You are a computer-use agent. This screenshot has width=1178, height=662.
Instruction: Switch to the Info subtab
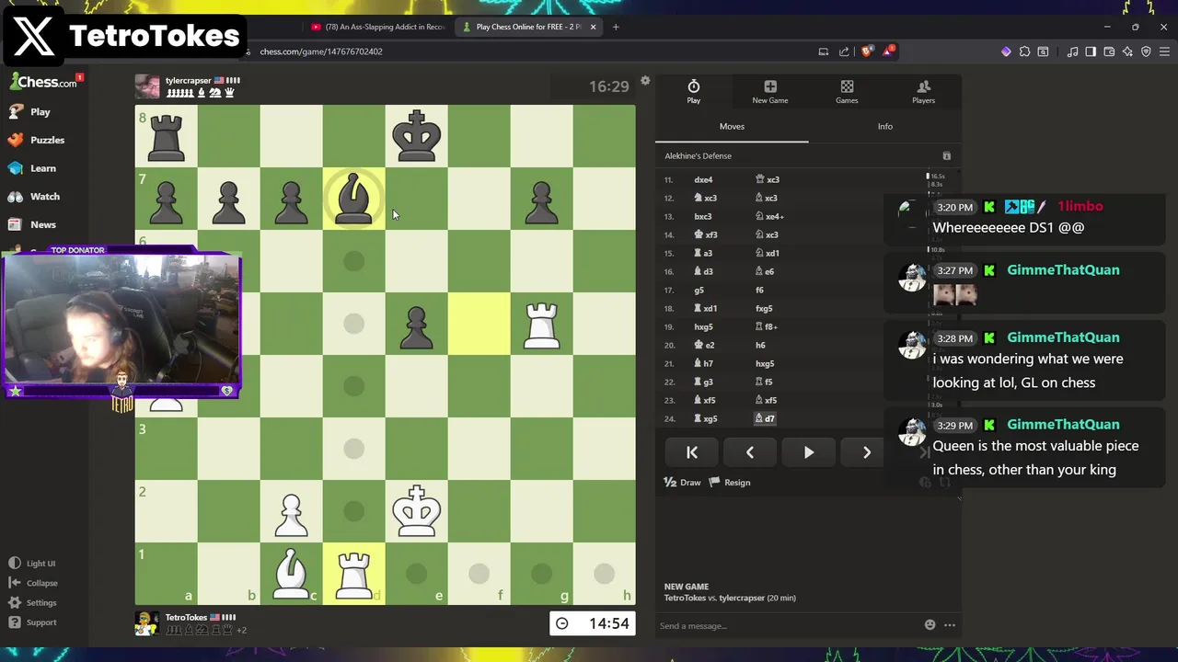[885, 126]
